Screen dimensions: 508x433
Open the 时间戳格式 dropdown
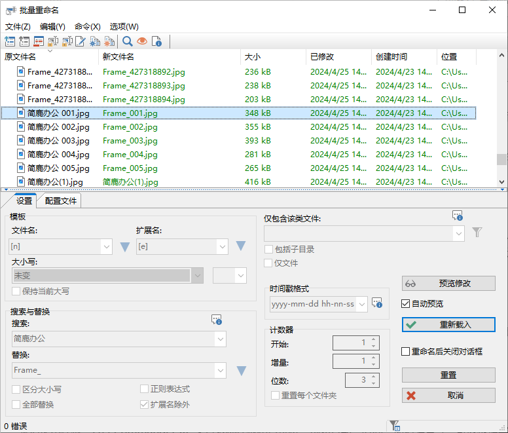361,305
